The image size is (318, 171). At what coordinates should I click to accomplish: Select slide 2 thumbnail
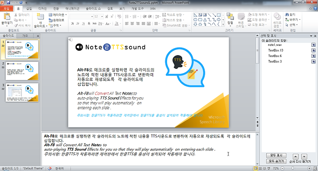click(x=22, y=71)
